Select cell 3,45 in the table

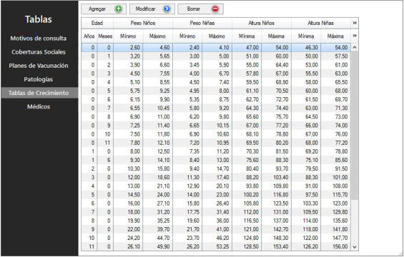click(187, 65)
